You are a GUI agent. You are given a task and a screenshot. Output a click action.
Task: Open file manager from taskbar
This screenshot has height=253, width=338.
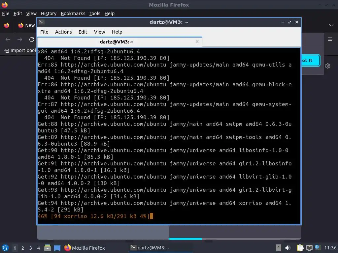point(48,248)
